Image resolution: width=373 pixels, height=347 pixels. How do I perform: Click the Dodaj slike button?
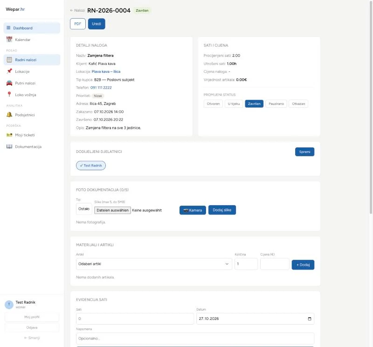(x=222, y=210)
